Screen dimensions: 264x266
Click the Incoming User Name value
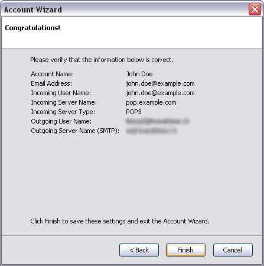[x=160, y=93]
